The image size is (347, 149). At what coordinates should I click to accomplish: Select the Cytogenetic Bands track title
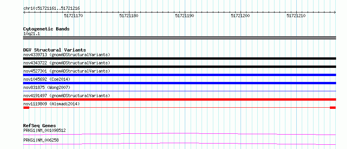[x=46, y=29]
